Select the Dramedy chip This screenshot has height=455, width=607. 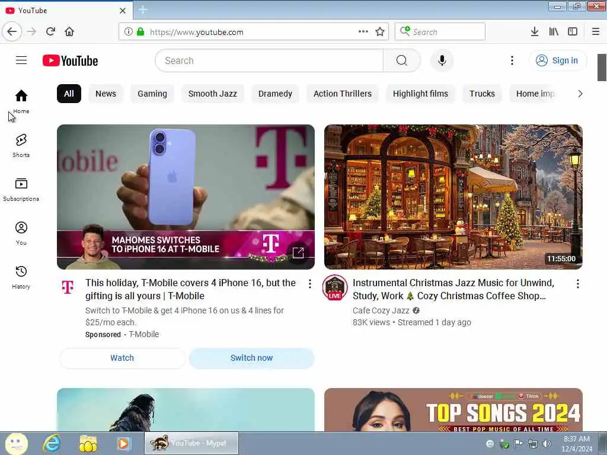(x=275, y=94)
